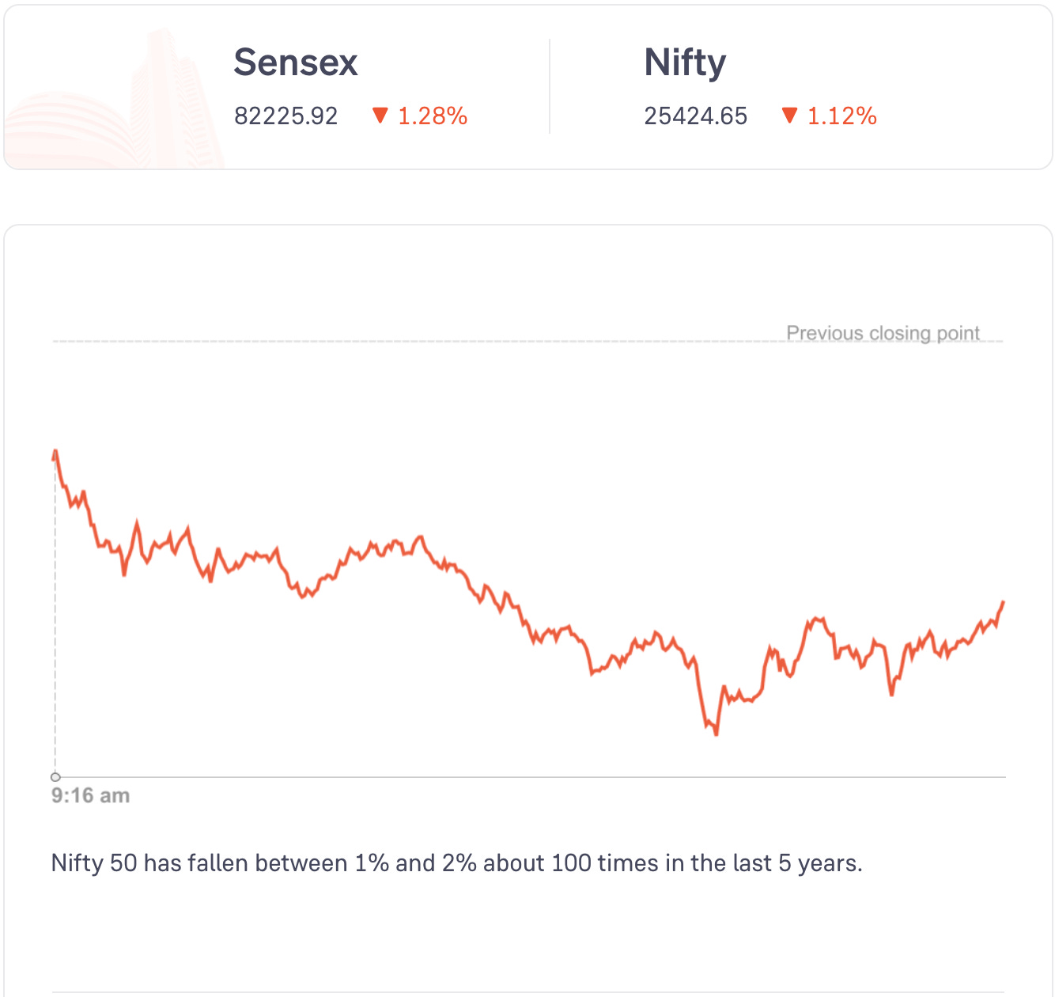Open the Sensex heading
This screenshot has height=997, width=1055.
296,63
